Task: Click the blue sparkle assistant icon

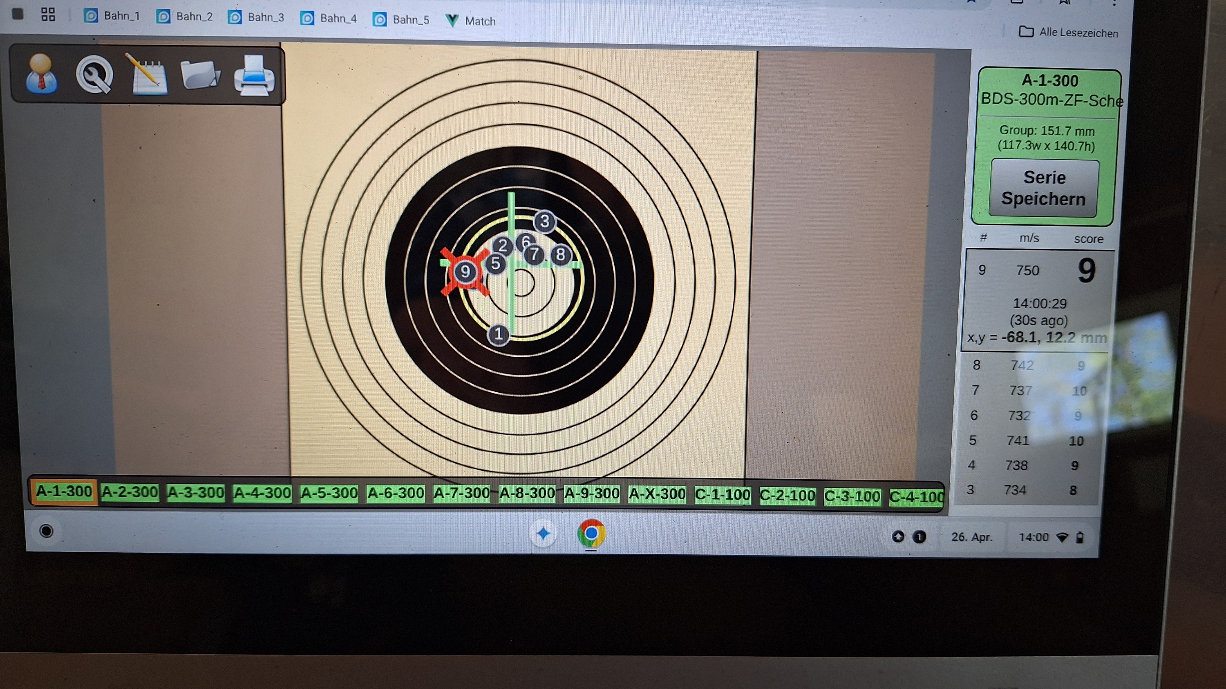Action: 543,533
